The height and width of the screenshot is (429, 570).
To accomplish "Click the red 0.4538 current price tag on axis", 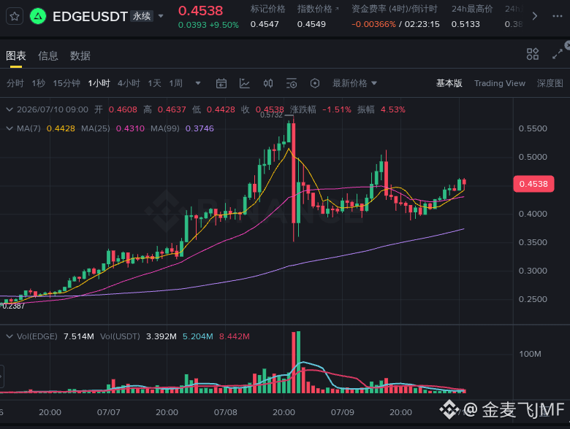I will [x=533, y=184].
